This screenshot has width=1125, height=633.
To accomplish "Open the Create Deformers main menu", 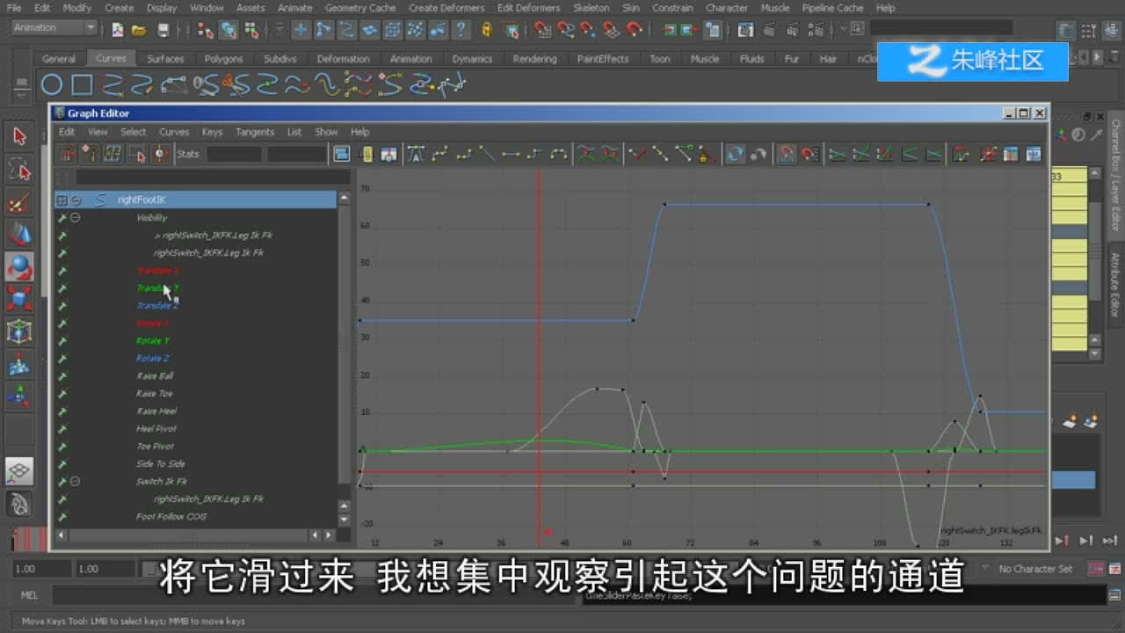I will (x=446, y=8).
